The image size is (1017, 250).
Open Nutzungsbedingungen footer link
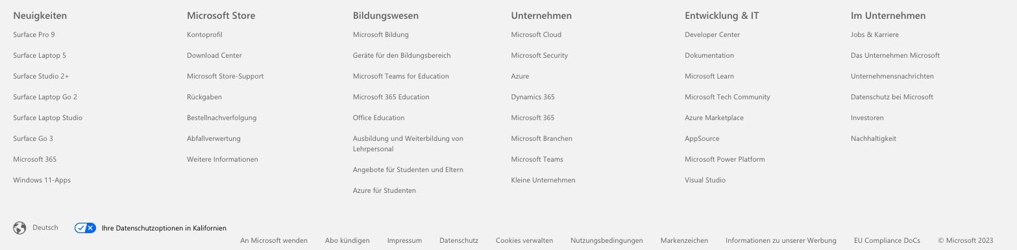pos(607,241)
